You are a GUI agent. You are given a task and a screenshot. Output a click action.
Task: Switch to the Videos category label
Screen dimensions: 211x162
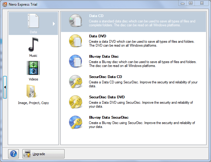pyautogui.click(x=33, y=79)
